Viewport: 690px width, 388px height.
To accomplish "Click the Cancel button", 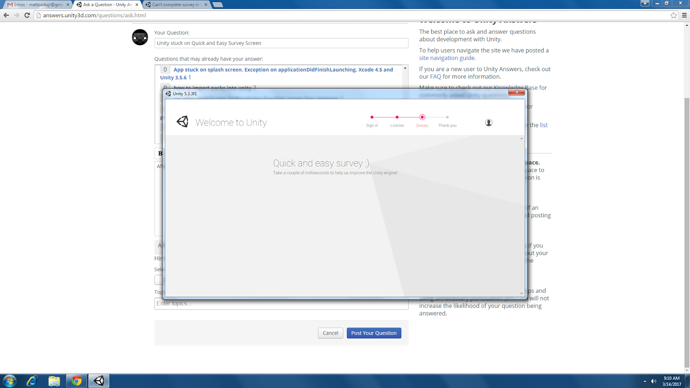I will click(330, 333).
